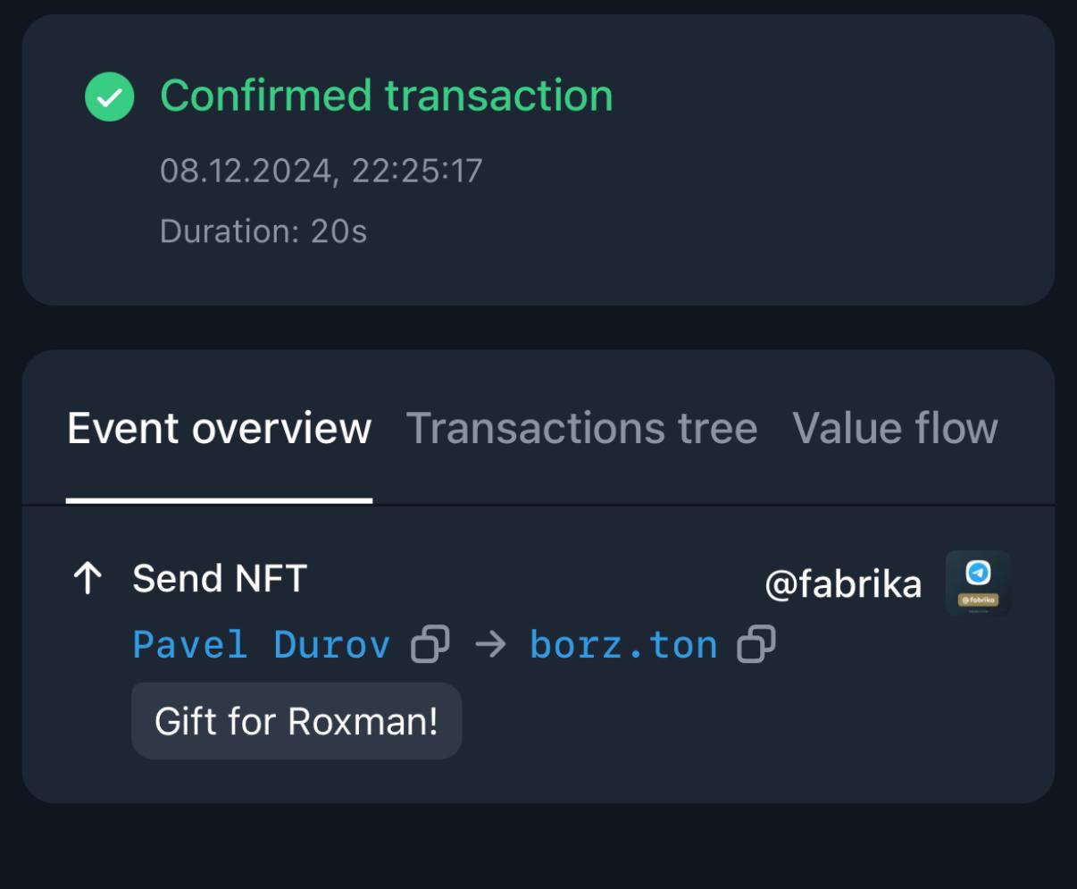Copy the borz.ton address with the copy icon

tap(756, 644)
